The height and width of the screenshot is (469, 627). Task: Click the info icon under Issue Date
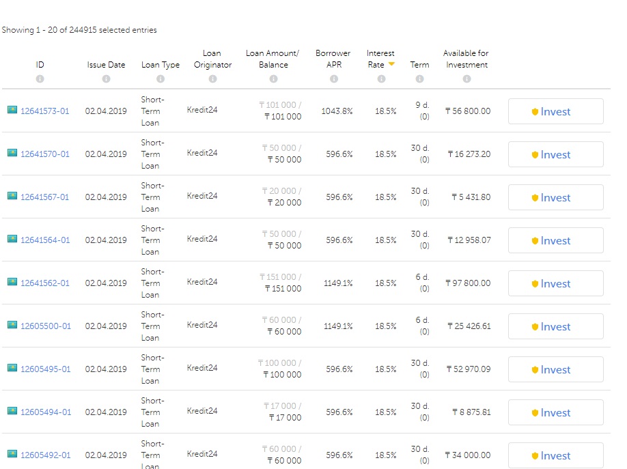(x=106, y=79)
